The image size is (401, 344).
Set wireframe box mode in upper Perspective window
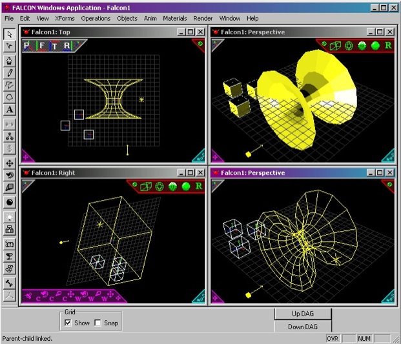point(335,46)
